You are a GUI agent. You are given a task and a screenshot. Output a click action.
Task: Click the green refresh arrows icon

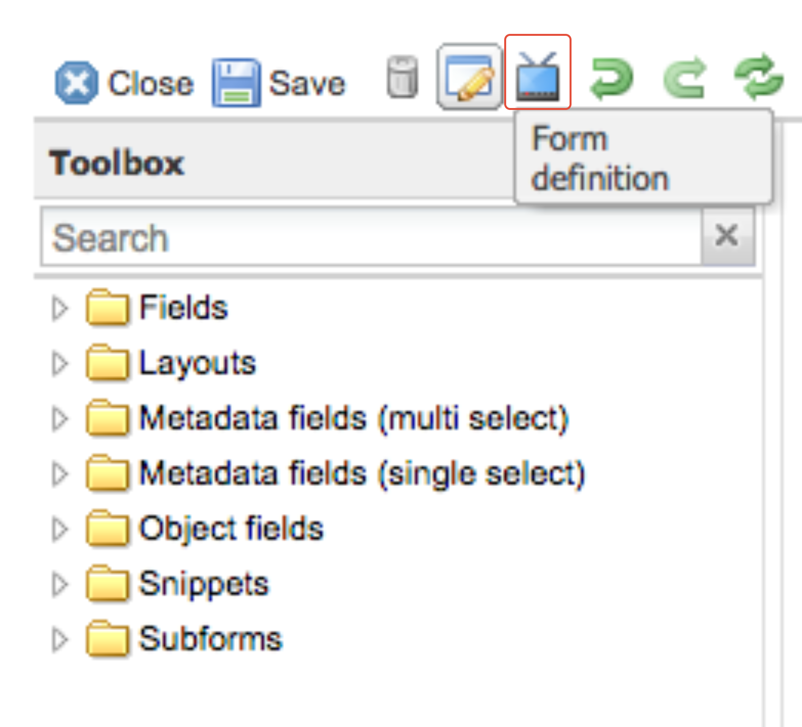[758, 77]
